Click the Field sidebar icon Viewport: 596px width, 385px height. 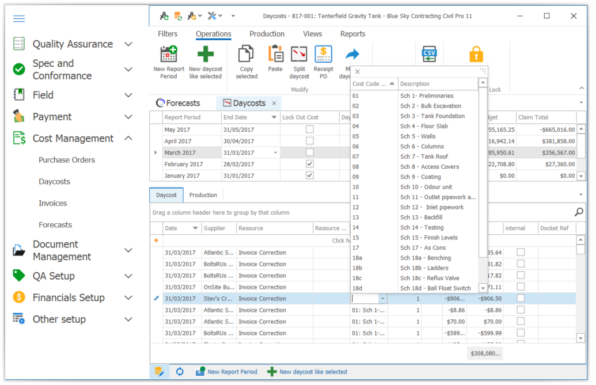[18, 94]
